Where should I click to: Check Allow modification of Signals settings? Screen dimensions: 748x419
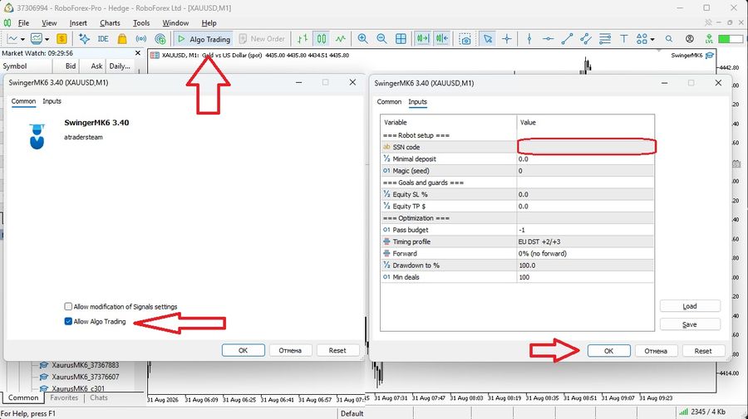(x=68, y=307)
